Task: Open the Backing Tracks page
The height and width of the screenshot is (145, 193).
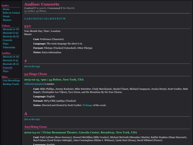Action: (x=11, y=84)
